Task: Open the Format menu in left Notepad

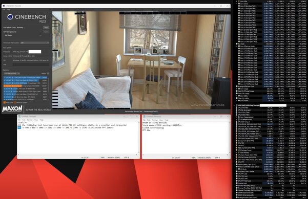Action: tap(30, 120)
